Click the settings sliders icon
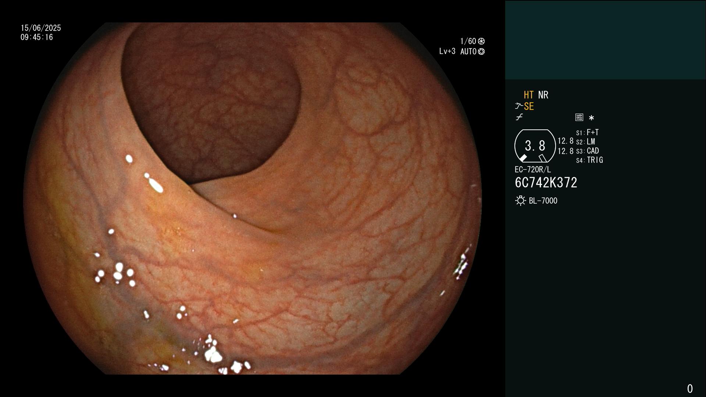The height and width of the screenshot is (397, 706). (579, 117)
